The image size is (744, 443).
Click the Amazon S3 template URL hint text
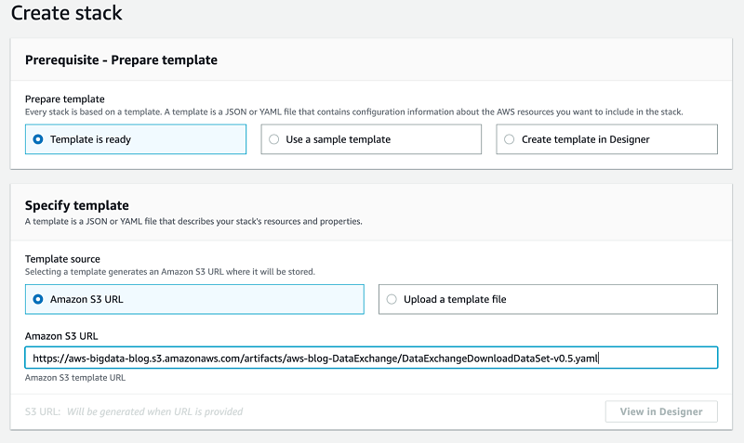pyautogui.click(x=75, y=377)
